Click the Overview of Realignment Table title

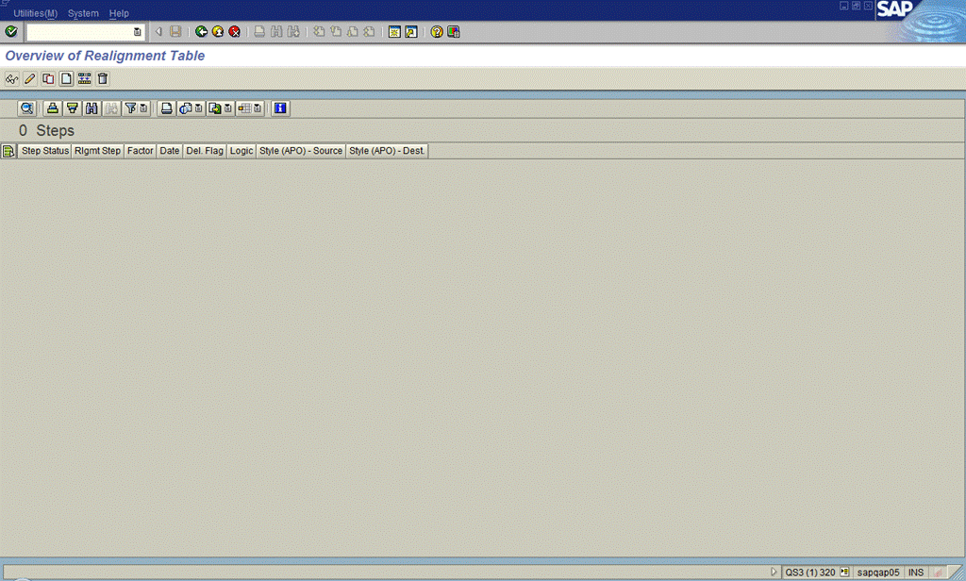[x=105, y=56]
